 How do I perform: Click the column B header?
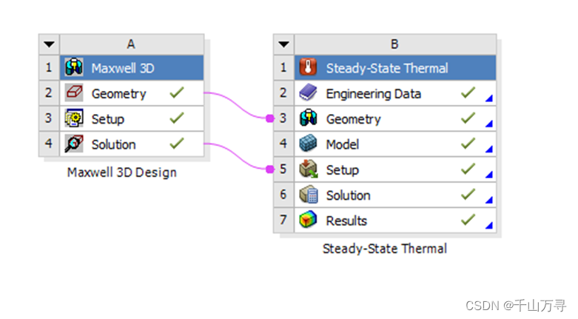pos(395,44)
